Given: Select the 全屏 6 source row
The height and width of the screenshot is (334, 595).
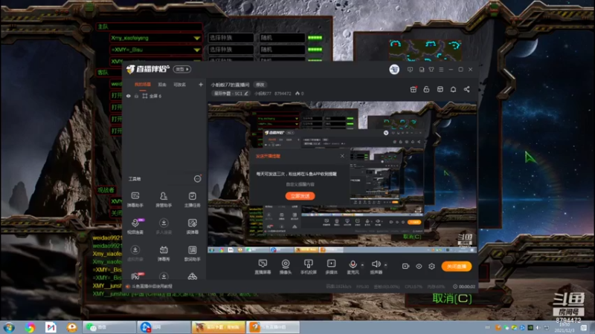Looking at the screenshot, I should [164, 96].
